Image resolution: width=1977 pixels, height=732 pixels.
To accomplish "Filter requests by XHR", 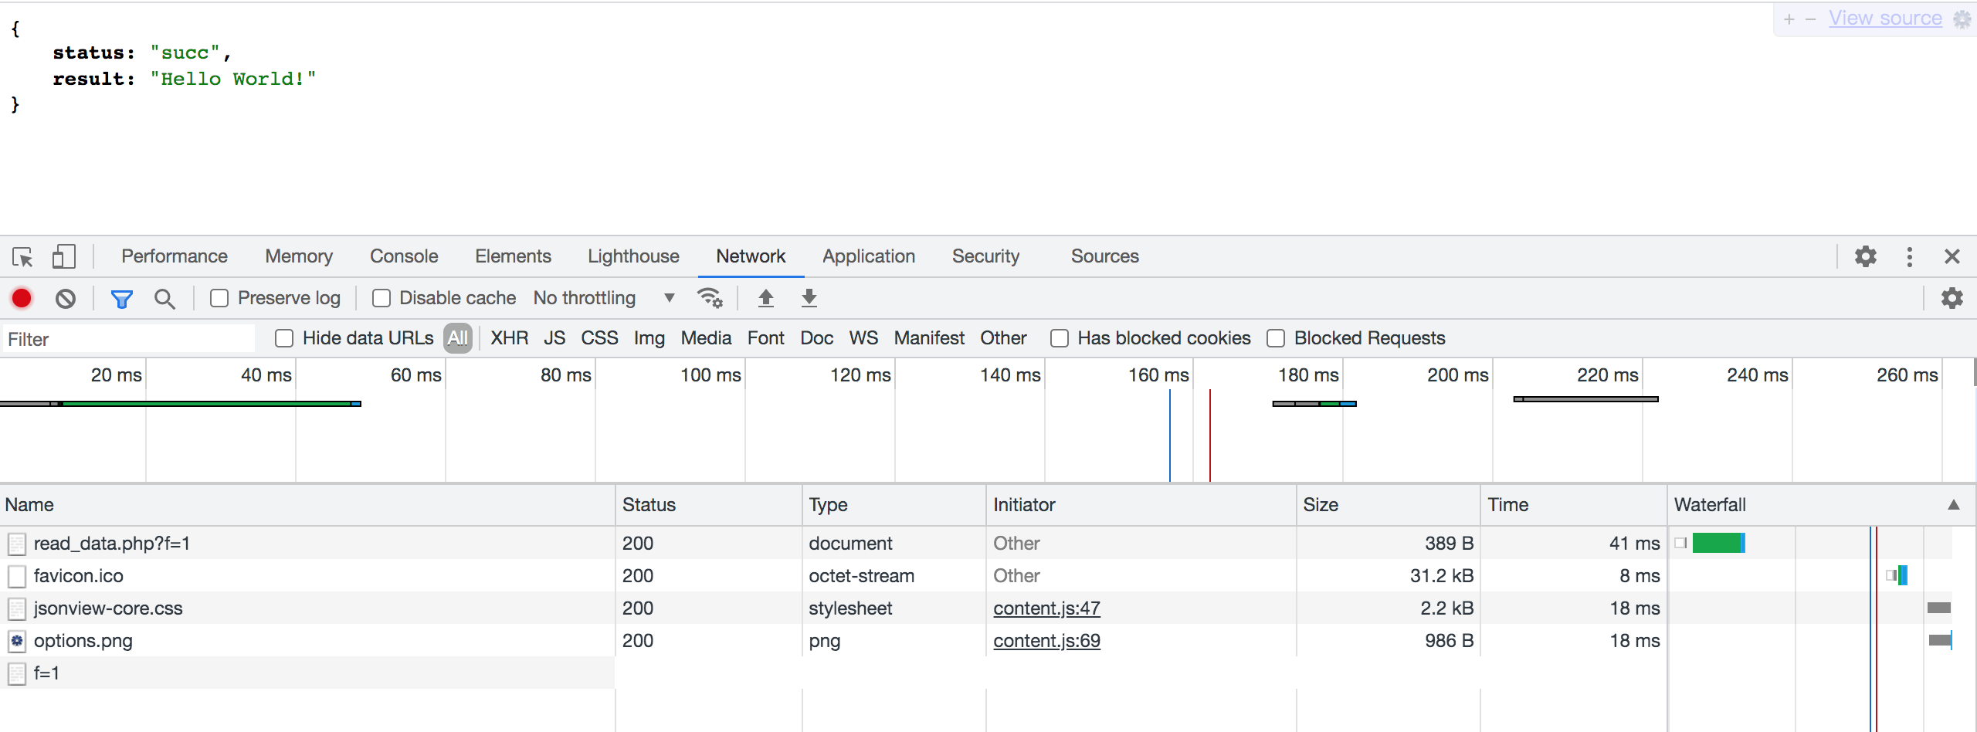I will tap(510, 338).
